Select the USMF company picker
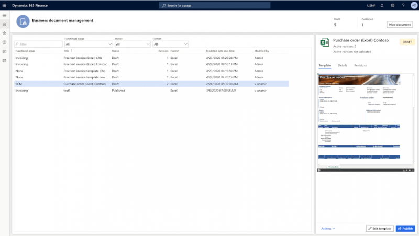The image size is (419, 236). click(x=371, y=5)
